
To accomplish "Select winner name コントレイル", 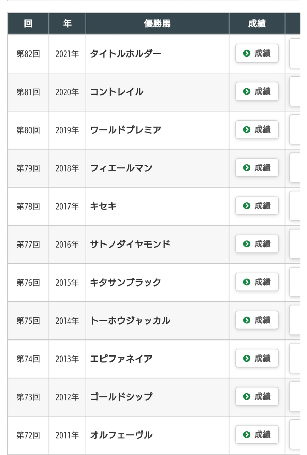I will [x=117, y=92].
